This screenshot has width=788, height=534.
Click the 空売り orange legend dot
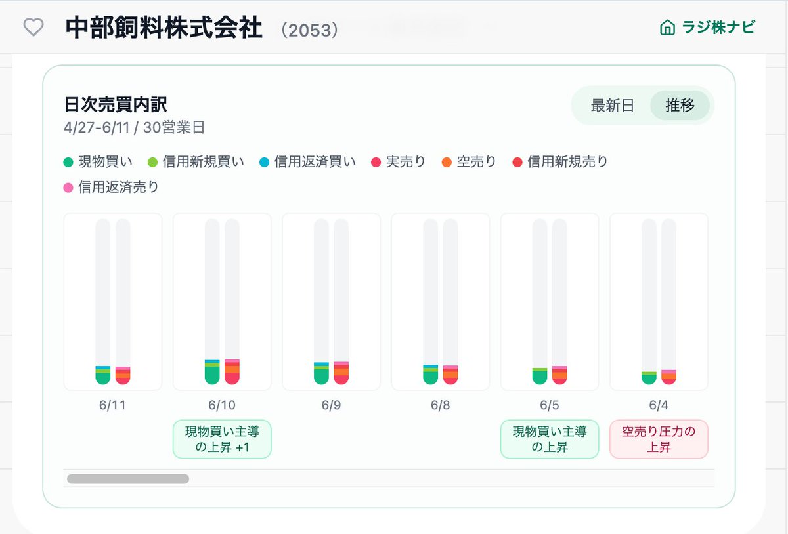click(x=447, y=162)
